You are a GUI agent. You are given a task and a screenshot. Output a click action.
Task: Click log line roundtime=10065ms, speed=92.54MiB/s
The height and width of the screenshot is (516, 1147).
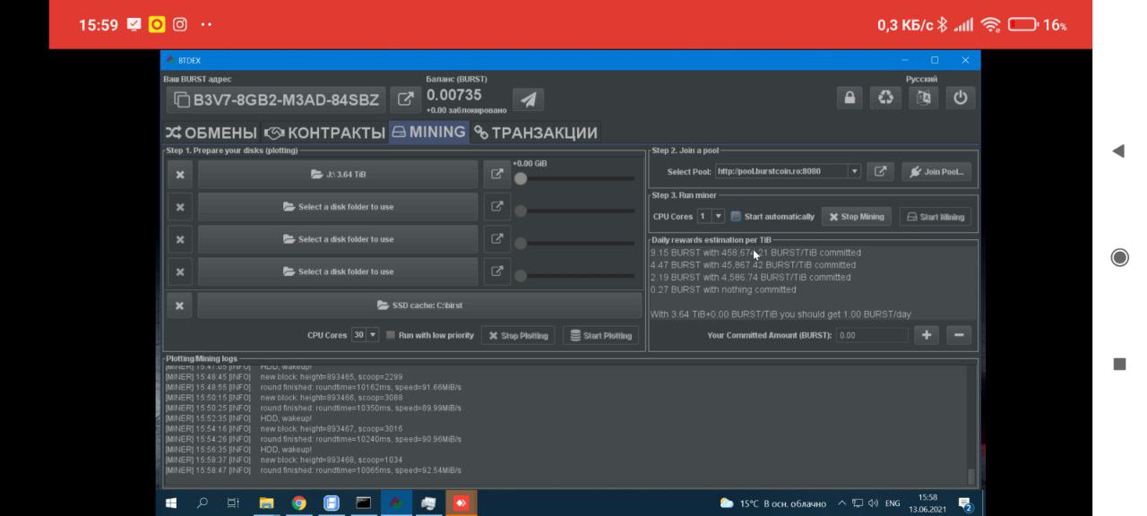[x=314, y=470]
